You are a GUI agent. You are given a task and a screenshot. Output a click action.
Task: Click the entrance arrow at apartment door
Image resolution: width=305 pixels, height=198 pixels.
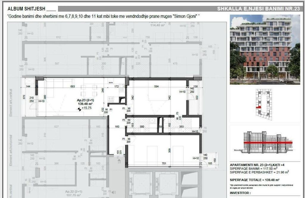coord(119,161)
